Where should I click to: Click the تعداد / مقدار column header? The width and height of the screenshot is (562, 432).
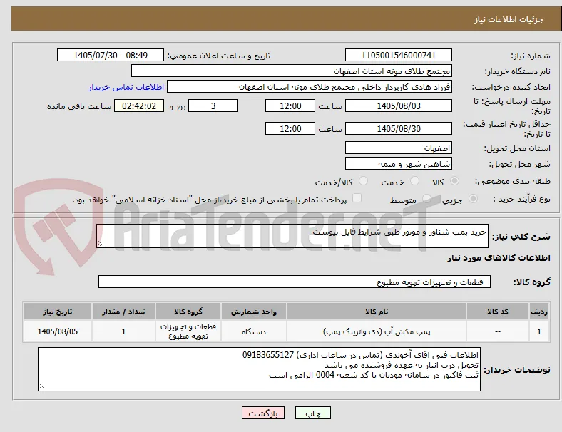point(123,312)
